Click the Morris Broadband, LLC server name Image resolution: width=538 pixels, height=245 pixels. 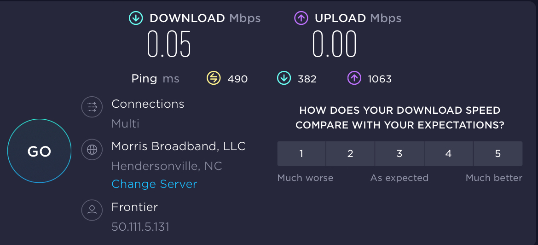pos(179,146)
